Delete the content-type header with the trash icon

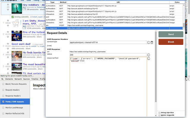pyautogui.click(x=152, y=42)
